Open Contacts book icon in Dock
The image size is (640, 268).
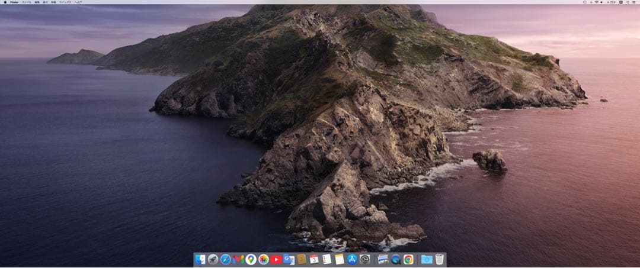pyautogui.click(x=302, y=259)
